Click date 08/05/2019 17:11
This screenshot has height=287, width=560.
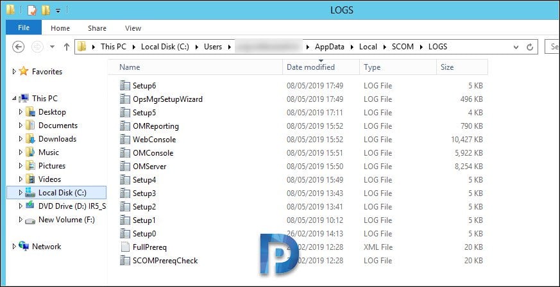click(315, 113)
